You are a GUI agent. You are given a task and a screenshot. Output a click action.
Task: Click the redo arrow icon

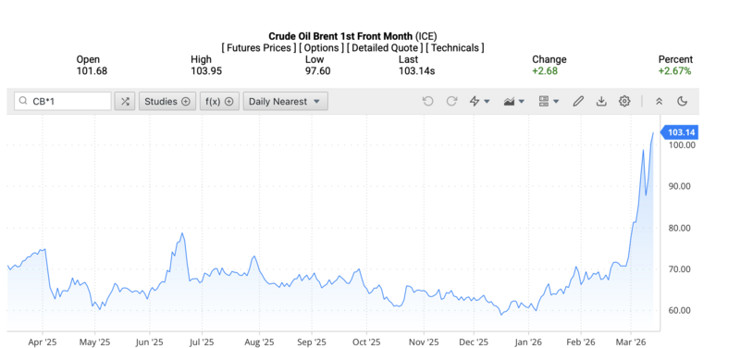451,101
